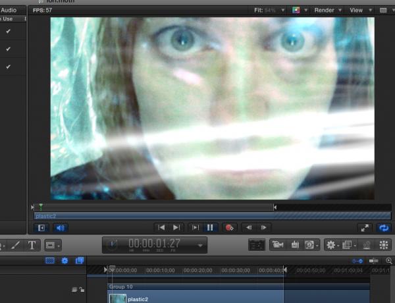Toggle loop playback button
395x303 pixels.
[x=383, y=228]
